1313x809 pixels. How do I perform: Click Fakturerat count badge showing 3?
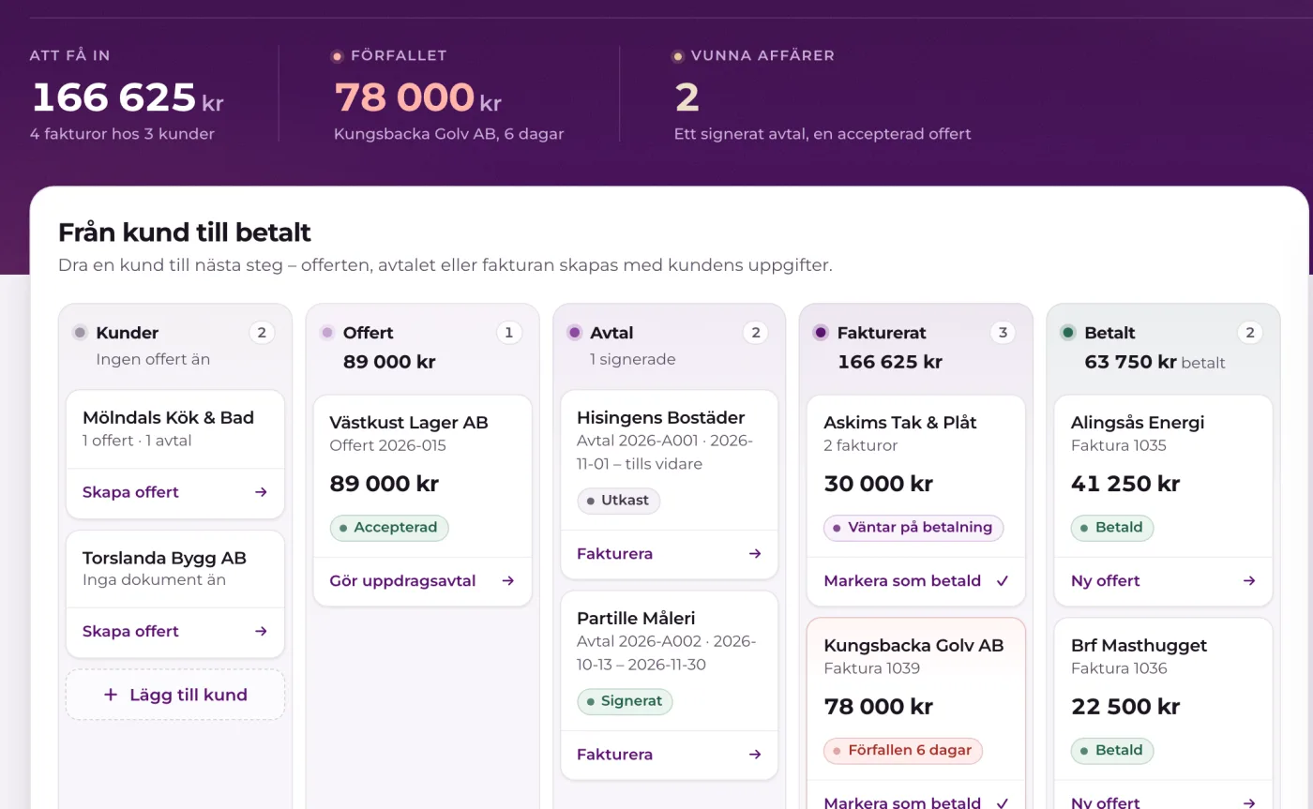coord(1003,332)
